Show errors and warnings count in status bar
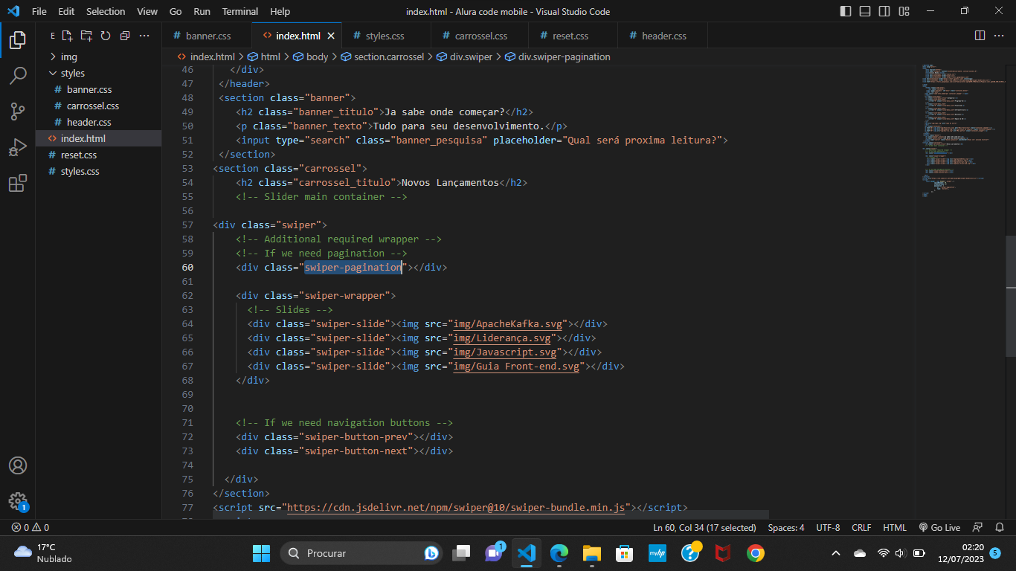 [30, 527]
